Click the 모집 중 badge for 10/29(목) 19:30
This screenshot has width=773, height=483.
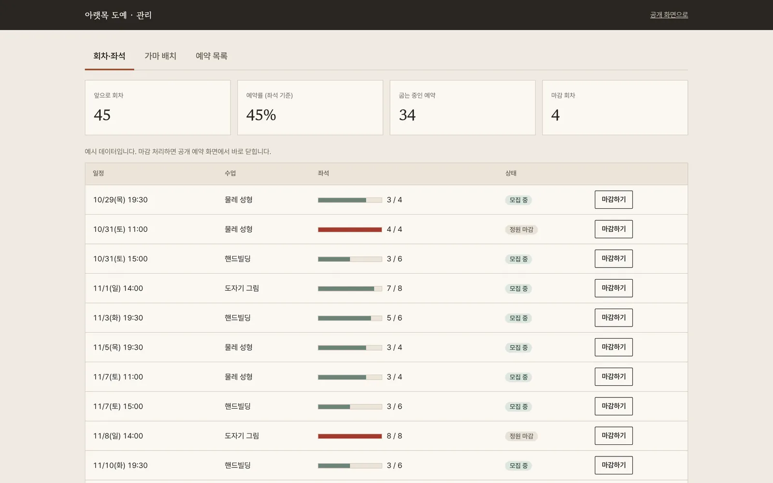pos(518,200)
